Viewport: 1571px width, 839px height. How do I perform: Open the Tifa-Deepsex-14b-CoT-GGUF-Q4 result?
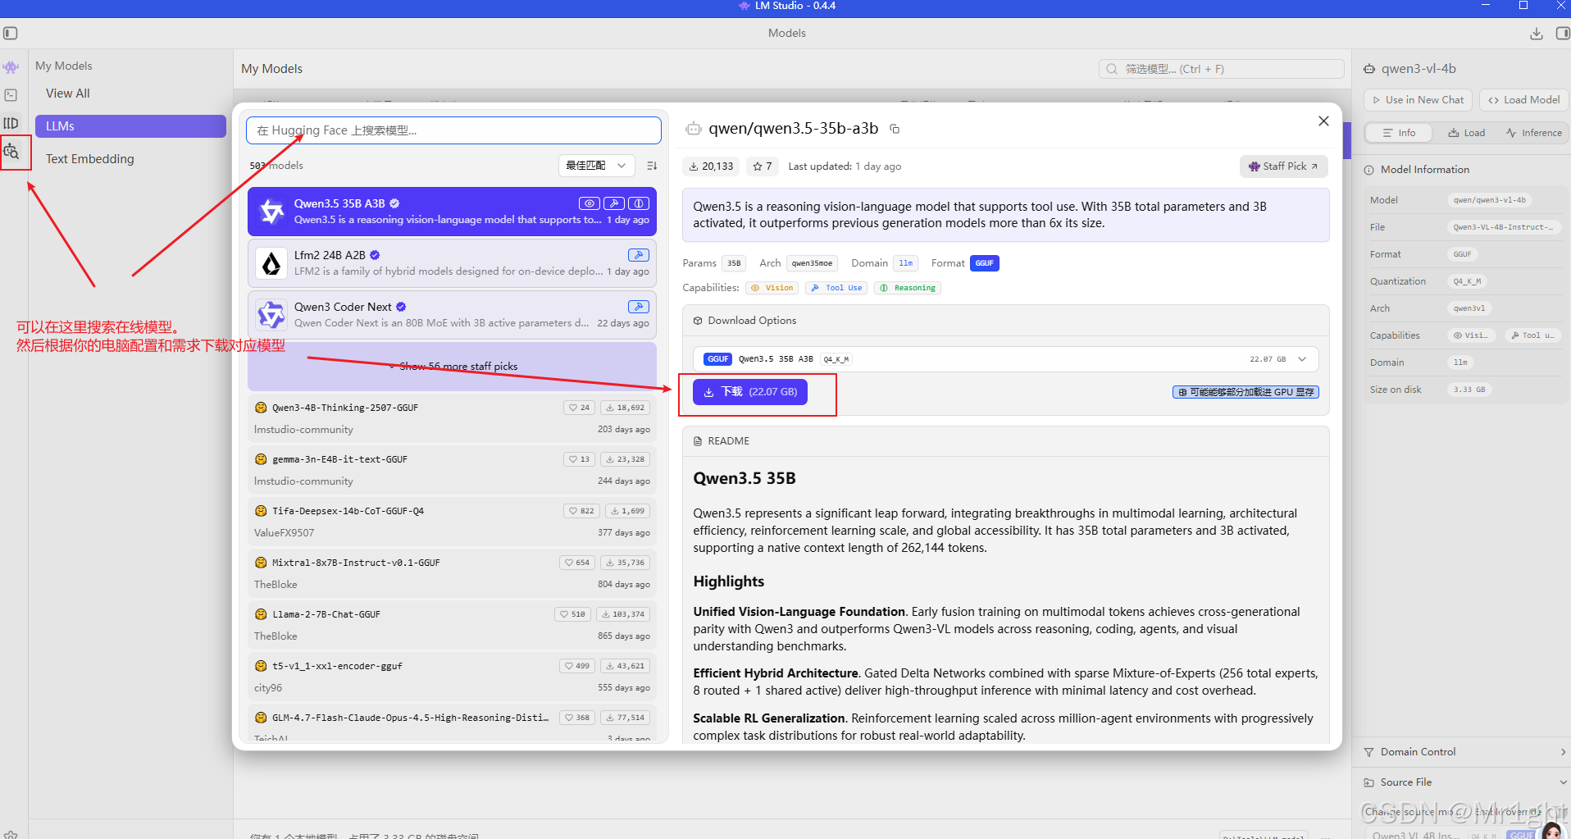point(452,522)
